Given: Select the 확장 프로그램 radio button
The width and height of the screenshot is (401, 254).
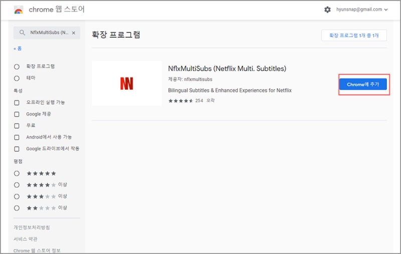Looking at the screenshot, I should (17, 67).
